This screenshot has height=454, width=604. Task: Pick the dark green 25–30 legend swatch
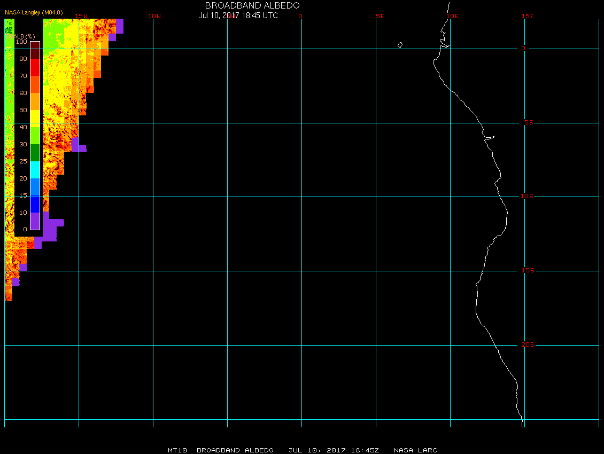tap(35, 152)
